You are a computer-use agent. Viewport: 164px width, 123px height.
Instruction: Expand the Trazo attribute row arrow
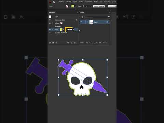click(x=53, y=29)
